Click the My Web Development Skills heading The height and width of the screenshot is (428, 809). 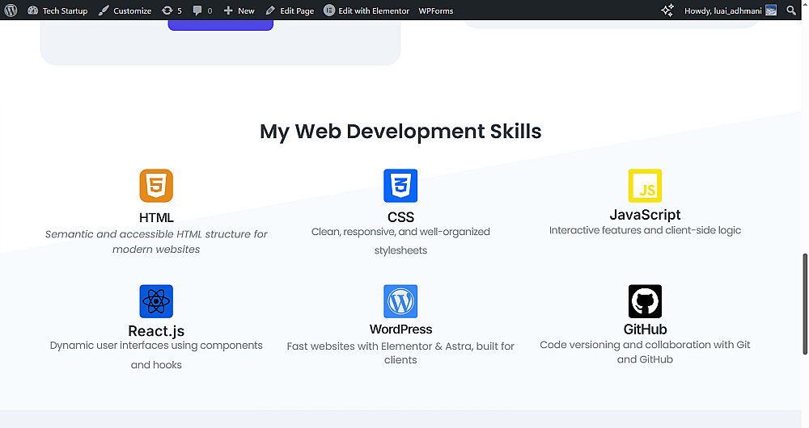tap(400, 132)
